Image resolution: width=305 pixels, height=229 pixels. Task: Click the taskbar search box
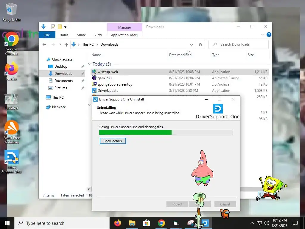click(x=62, y=223)
